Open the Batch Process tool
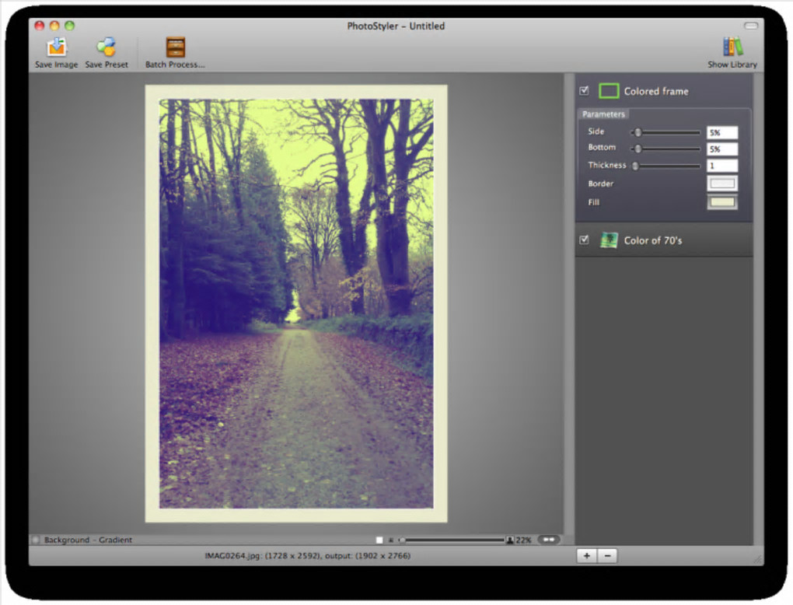 [x=176, y=48]
